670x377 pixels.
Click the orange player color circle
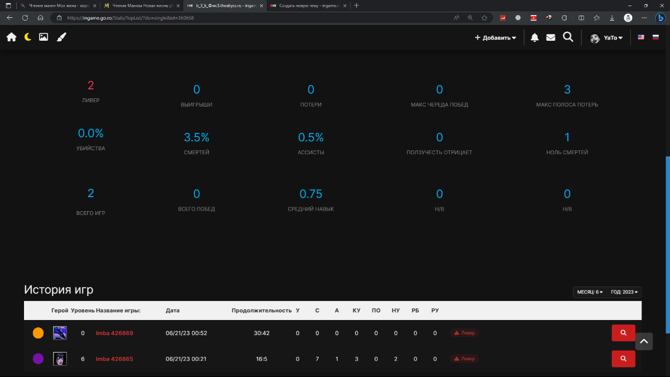(38, 333)
